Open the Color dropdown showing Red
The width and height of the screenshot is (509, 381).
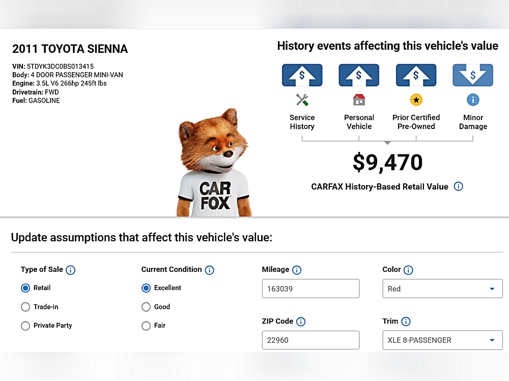(442, 289)
